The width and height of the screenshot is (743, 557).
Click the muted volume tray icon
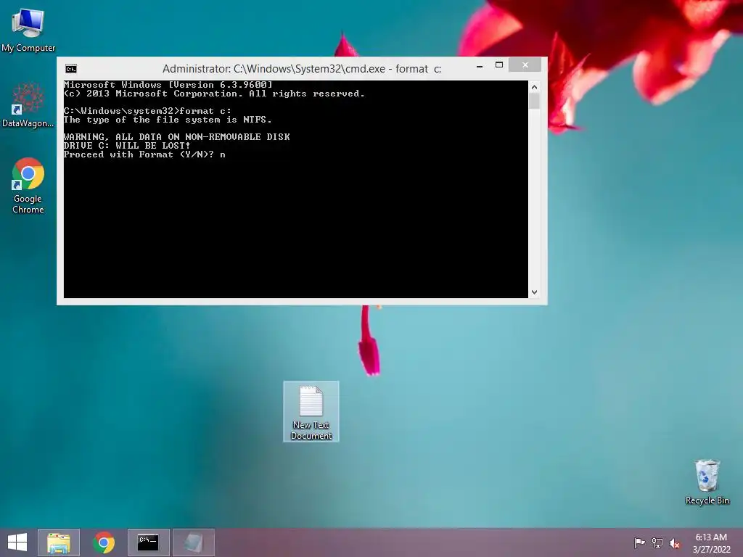pyautogui.click(x=675, y=542)
